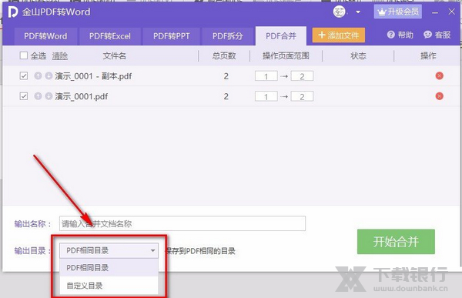
Task: Click the 开始合并 button
Action: pyautogui.click(x=396, y=242)
